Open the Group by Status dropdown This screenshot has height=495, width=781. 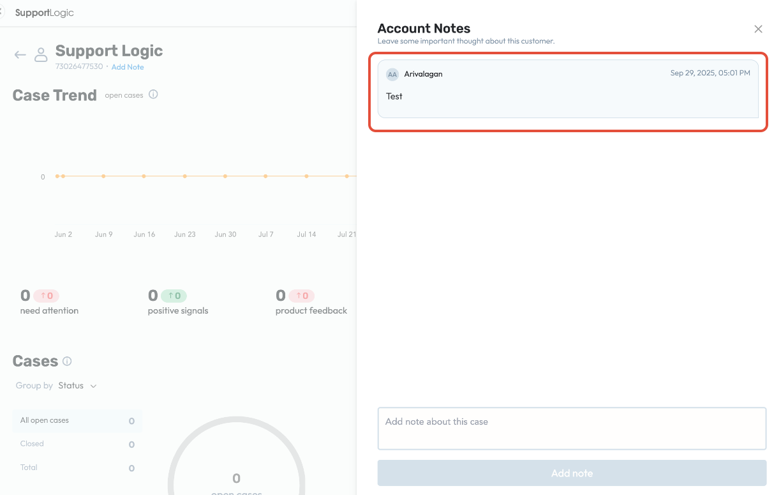point(77,386)
